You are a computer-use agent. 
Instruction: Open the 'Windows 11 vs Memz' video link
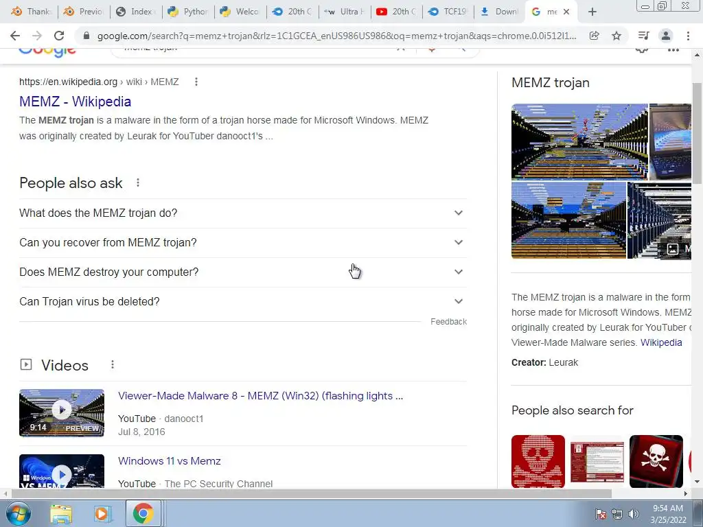point(170,460)
